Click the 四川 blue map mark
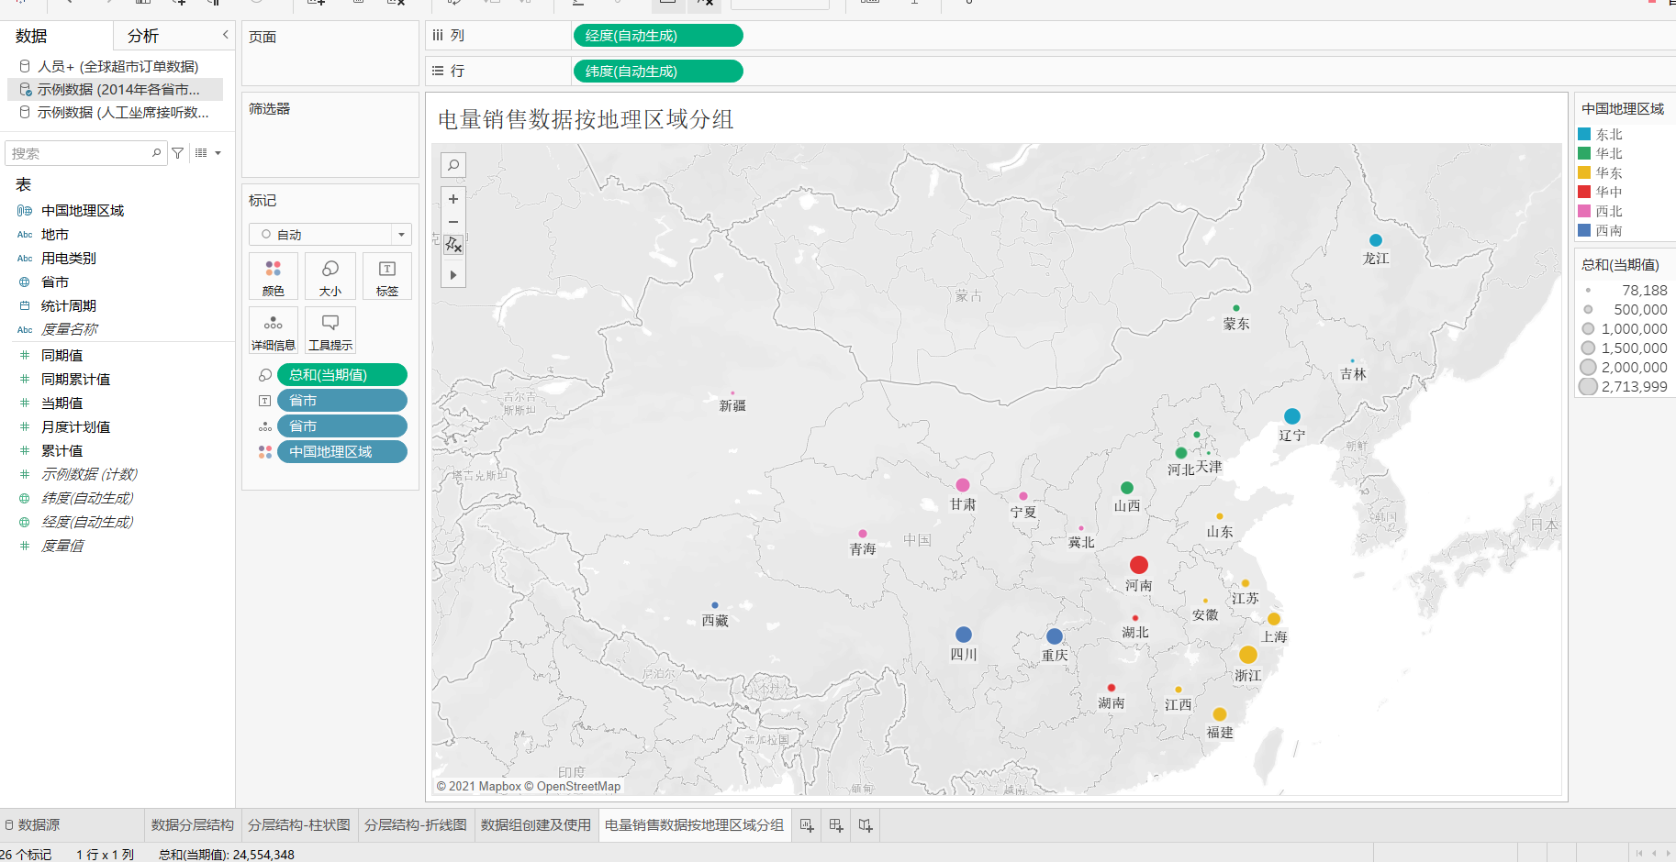The image size is (1676, 862). point(964,635)
